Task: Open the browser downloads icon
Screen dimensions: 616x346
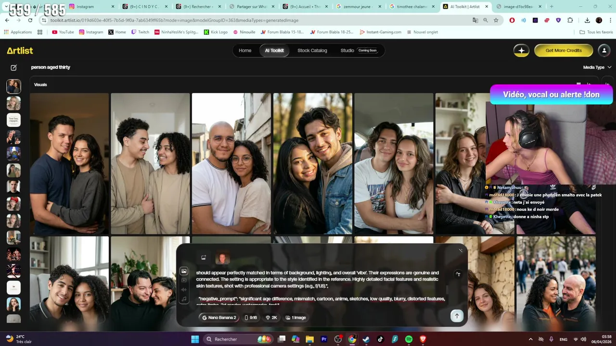Action: (x=587, y=20)
